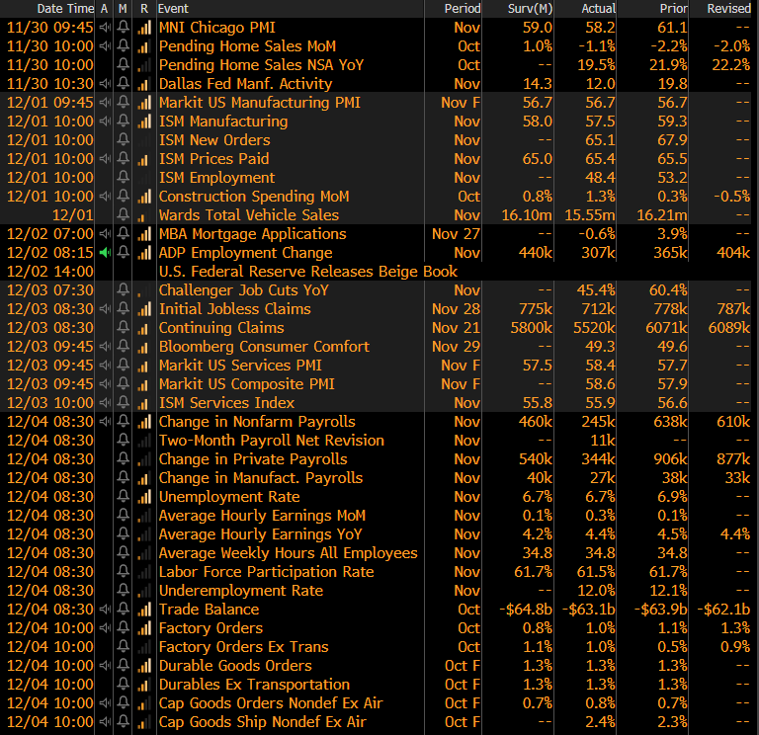Enable the alert bell for ISM Services Index
Viewport: 759px width, 735px height.
(x=124, y=403)
